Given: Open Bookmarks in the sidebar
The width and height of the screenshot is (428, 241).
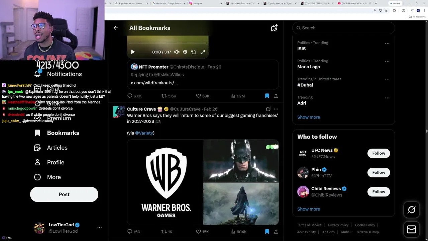Looking at the screenshot, I should click(x=57, y=133).
